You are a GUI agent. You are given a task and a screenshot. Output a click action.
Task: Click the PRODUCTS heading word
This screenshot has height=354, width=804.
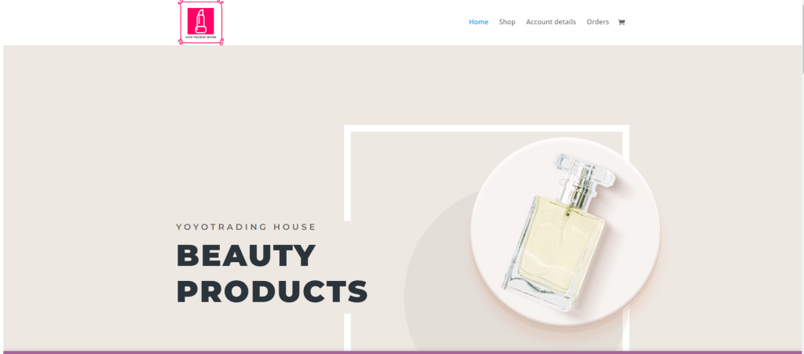tap(272, 291)
